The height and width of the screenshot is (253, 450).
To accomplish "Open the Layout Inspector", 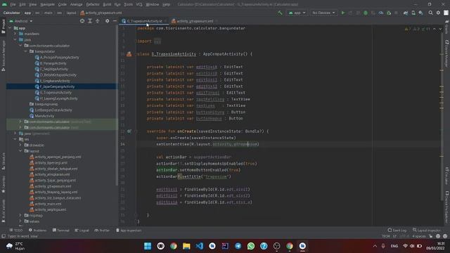I will (427, 231).
